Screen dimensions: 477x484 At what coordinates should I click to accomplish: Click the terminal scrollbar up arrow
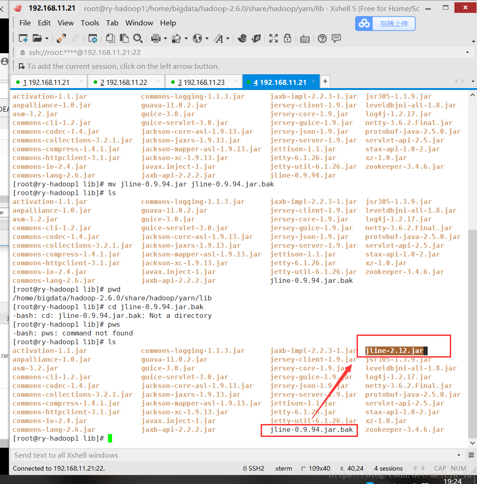click(472, 96)
